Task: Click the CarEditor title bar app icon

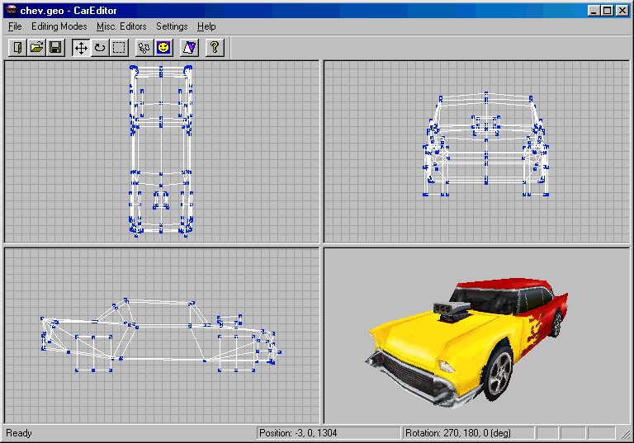Action: coord(12,10)
